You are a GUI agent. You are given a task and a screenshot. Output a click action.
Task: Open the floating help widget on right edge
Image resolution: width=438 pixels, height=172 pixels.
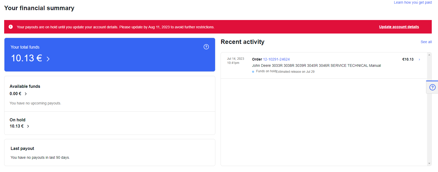(x=432, y=87)
